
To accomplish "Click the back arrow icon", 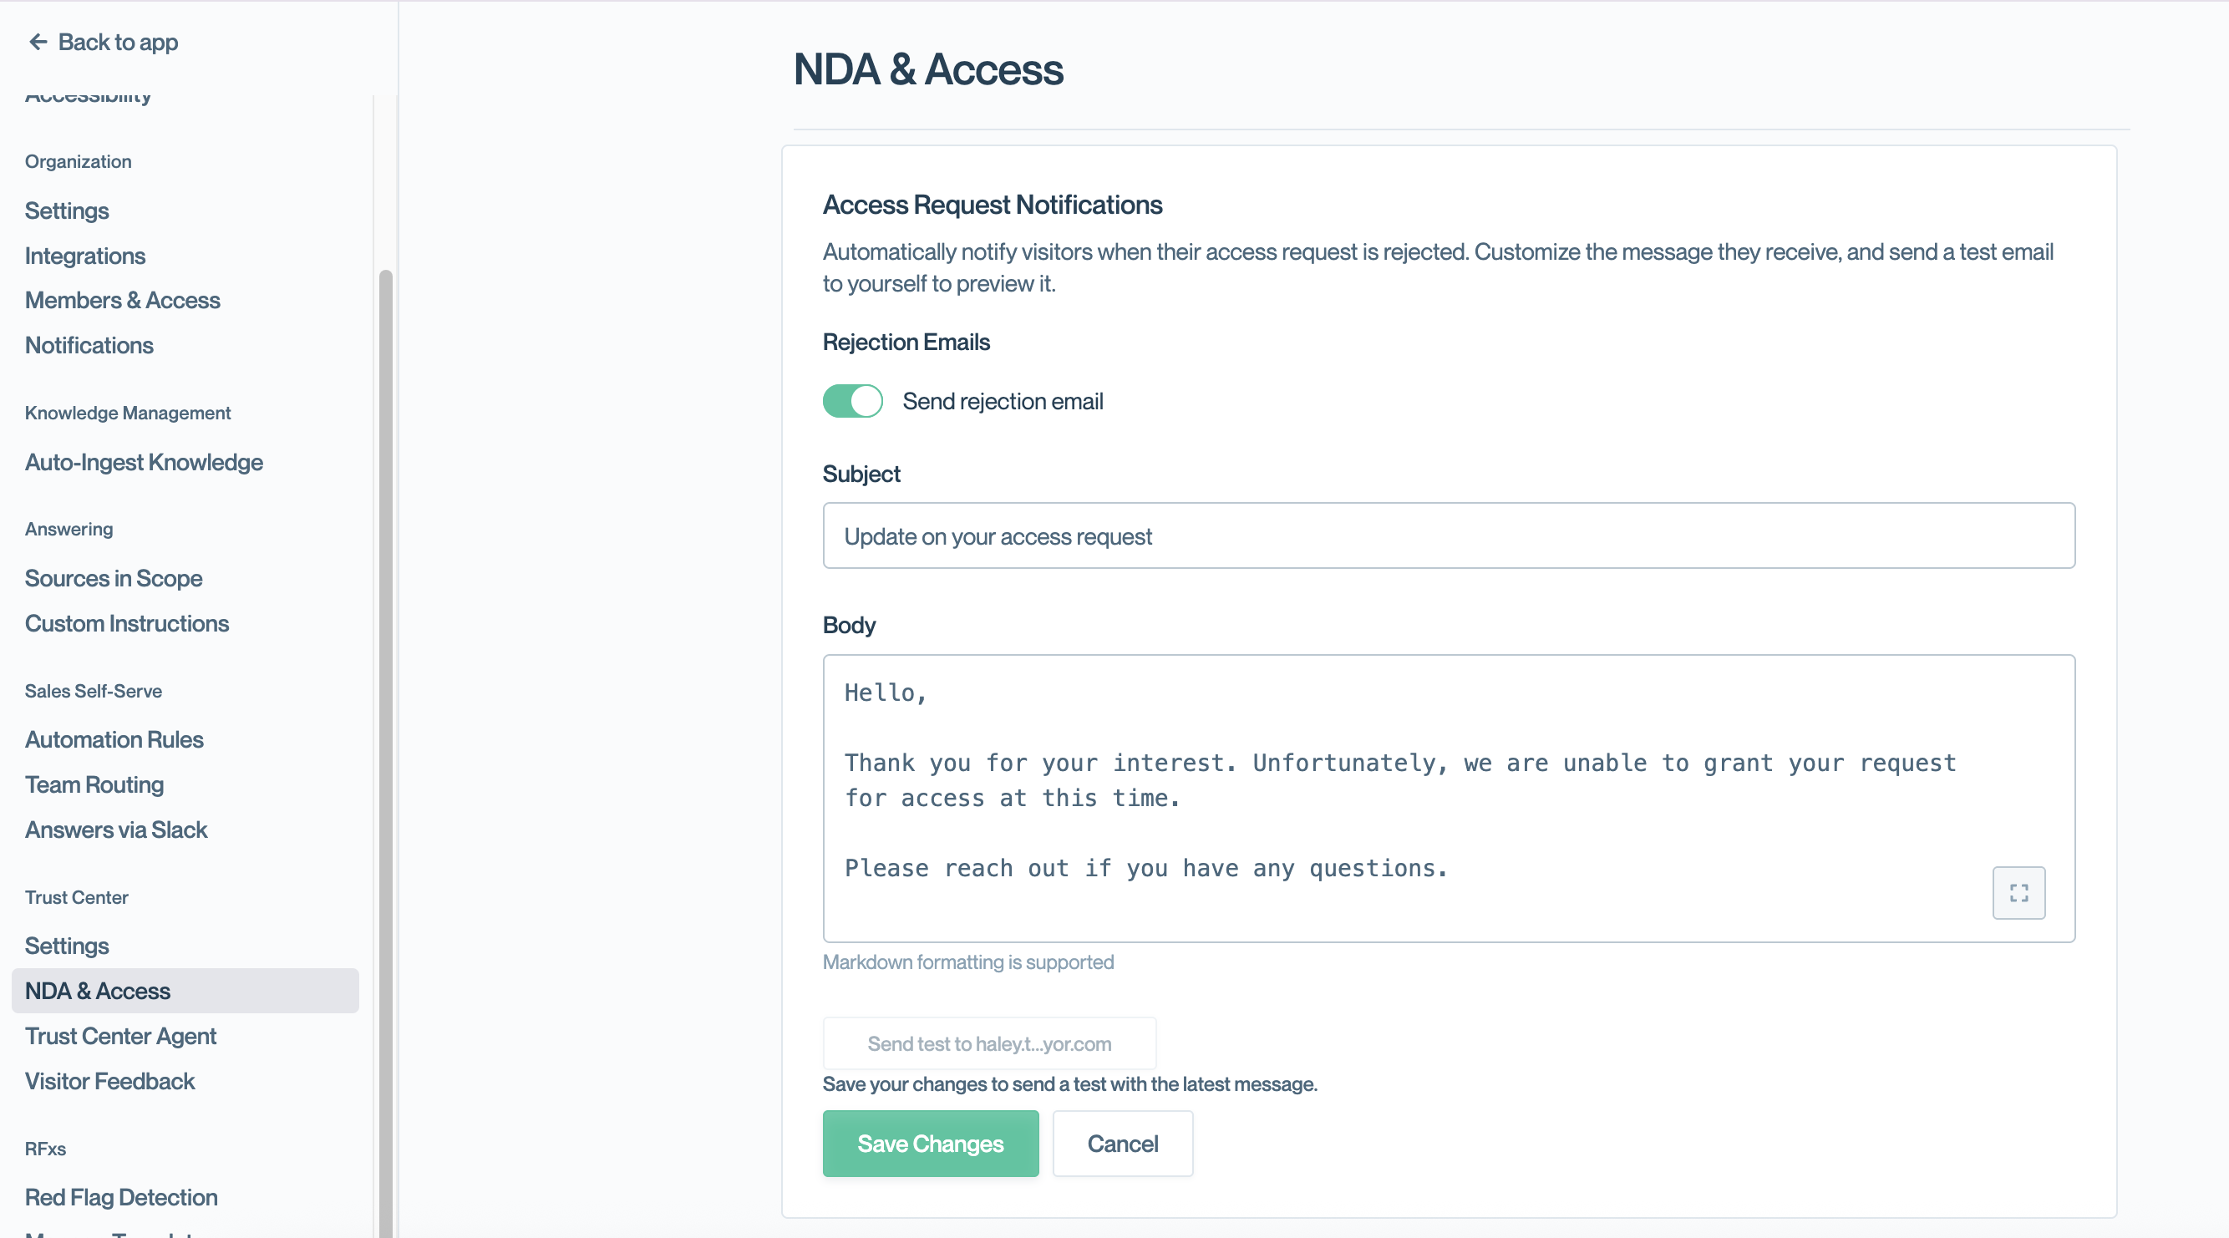I will click(38, 42).
